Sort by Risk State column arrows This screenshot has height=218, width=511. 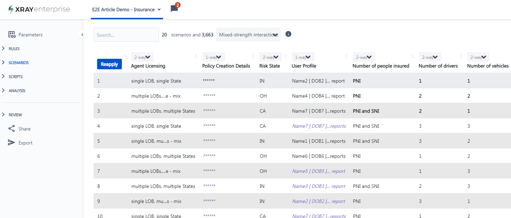pos(285,56)
